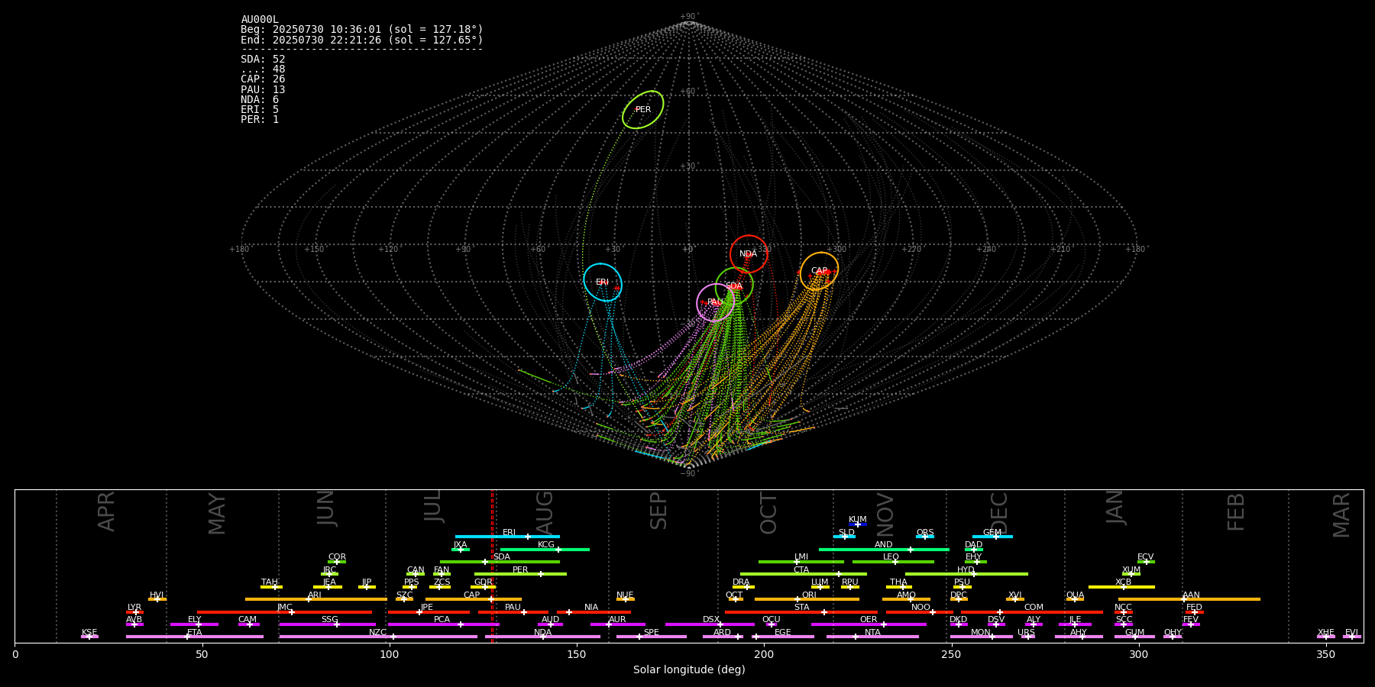Screen dimensions: 1375x687
Task: Select the NTA shower bar in calendar
Action: [x=872, y=637]
